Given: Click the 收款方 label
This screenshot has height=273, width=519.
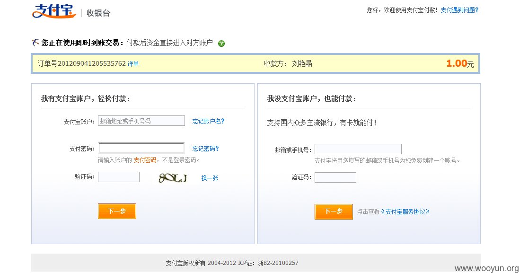Looking at the screenshot, I should pos(275,63).
